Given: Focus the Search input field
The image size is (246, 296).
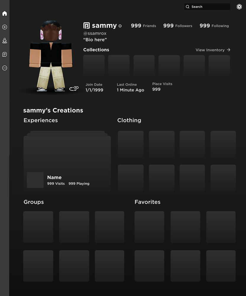Looking at the screenshot, I should tap(207, 7).
